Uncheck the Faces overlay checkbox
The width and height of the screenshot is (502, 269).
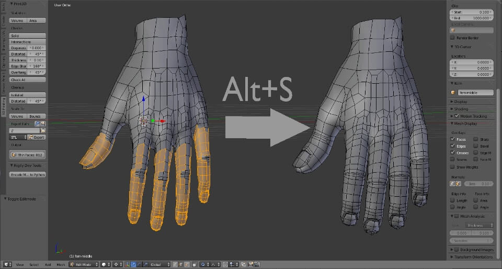pyautogui.click(x=453, y=139)
